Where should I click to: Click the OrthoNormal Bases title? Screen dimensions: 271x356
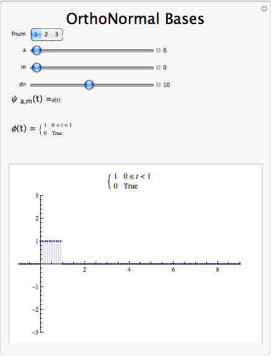pyautogui.click(x=135, y=18)
